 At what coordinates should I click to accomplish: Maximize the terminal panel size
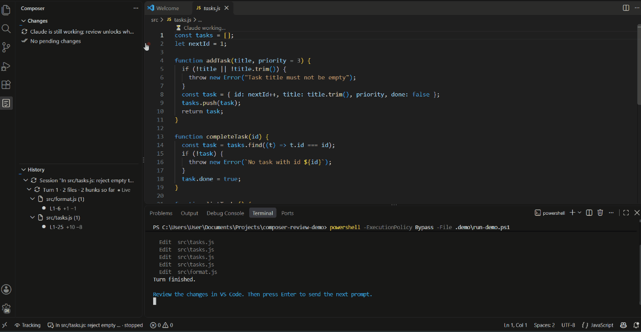626,213
